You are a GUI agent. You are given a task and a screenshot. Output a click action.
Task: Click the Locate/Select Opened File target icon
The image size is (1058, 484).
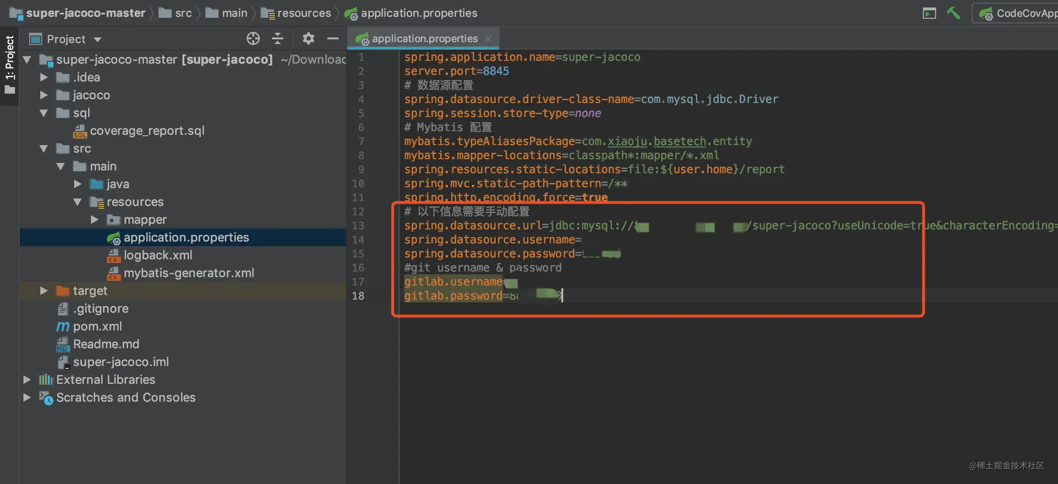click(x=253, y=38)
